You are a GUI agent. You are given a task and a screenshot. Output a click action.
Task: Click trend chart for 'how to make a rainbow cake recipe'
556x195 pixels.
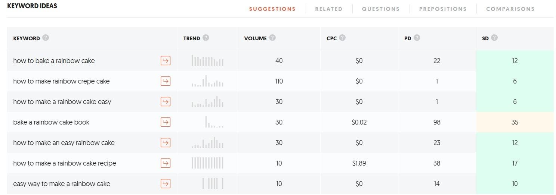click(x=207, y=163)
